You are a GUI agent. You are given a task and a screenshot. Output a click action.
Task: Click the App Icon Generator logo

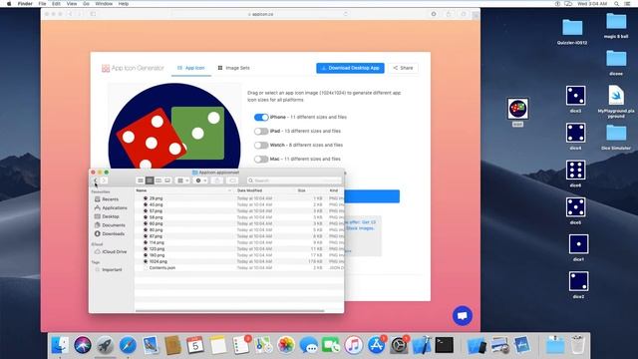133,68
